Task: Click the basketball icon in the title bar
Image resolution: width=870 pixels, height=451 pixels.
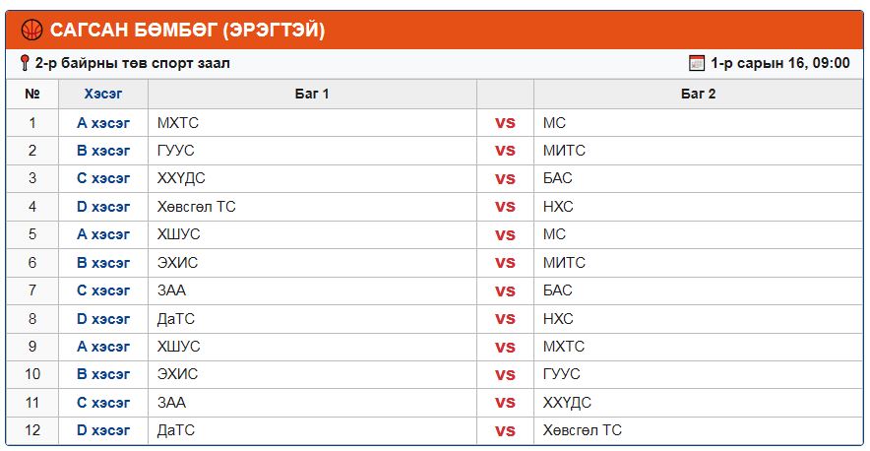Action: pyautogui.click(x=31, y=31)
